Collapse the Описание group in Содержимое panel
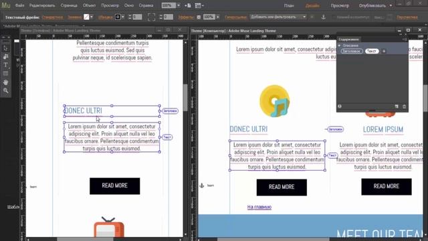The width and height of the screenshot is (428, 241). (x=339, y=46)
